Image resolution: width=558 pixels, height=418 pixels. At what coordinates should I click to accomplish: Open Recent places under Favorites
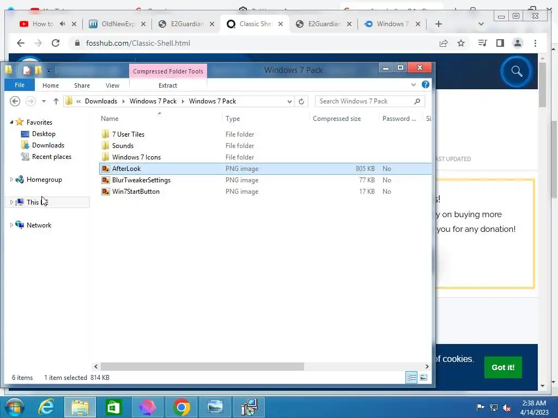tap(51, 156)
